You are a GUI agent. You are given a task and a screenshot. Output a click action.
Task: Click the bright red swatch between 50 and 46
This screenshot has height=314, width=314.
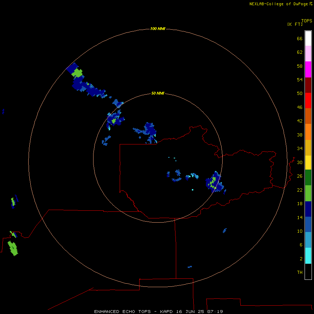coord(308,100)
